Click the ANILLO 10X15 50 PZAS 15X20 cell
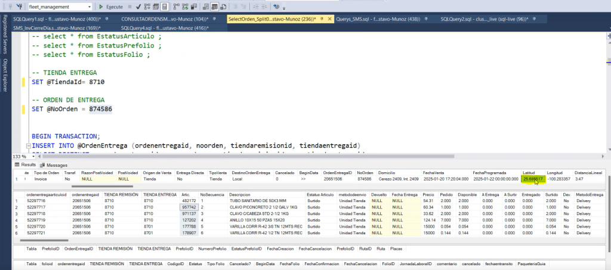The width and height of the screenshot is (611, 270). [266, 220]
